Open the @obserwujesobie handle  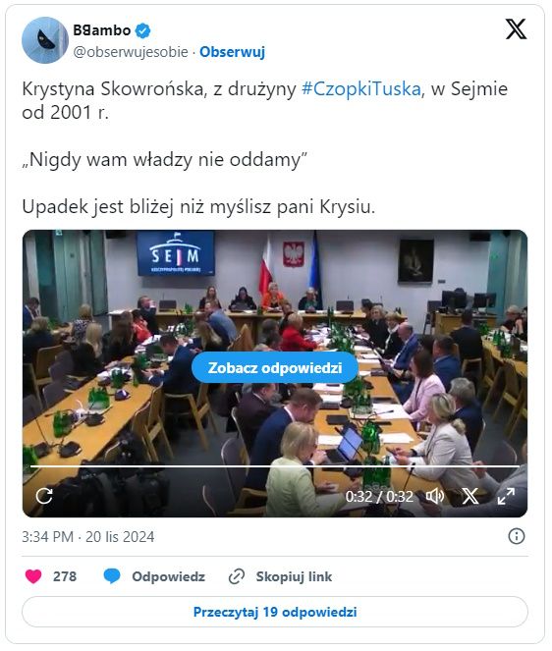[131, 52]
